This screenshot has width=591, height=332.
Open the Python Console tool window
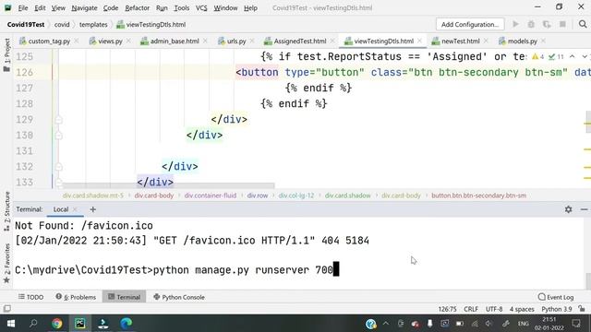(x=179, y=297)
